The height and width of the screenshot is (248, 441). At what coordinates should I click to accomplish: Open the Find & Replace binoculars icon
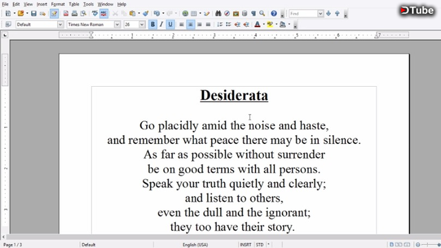(218, 14)
